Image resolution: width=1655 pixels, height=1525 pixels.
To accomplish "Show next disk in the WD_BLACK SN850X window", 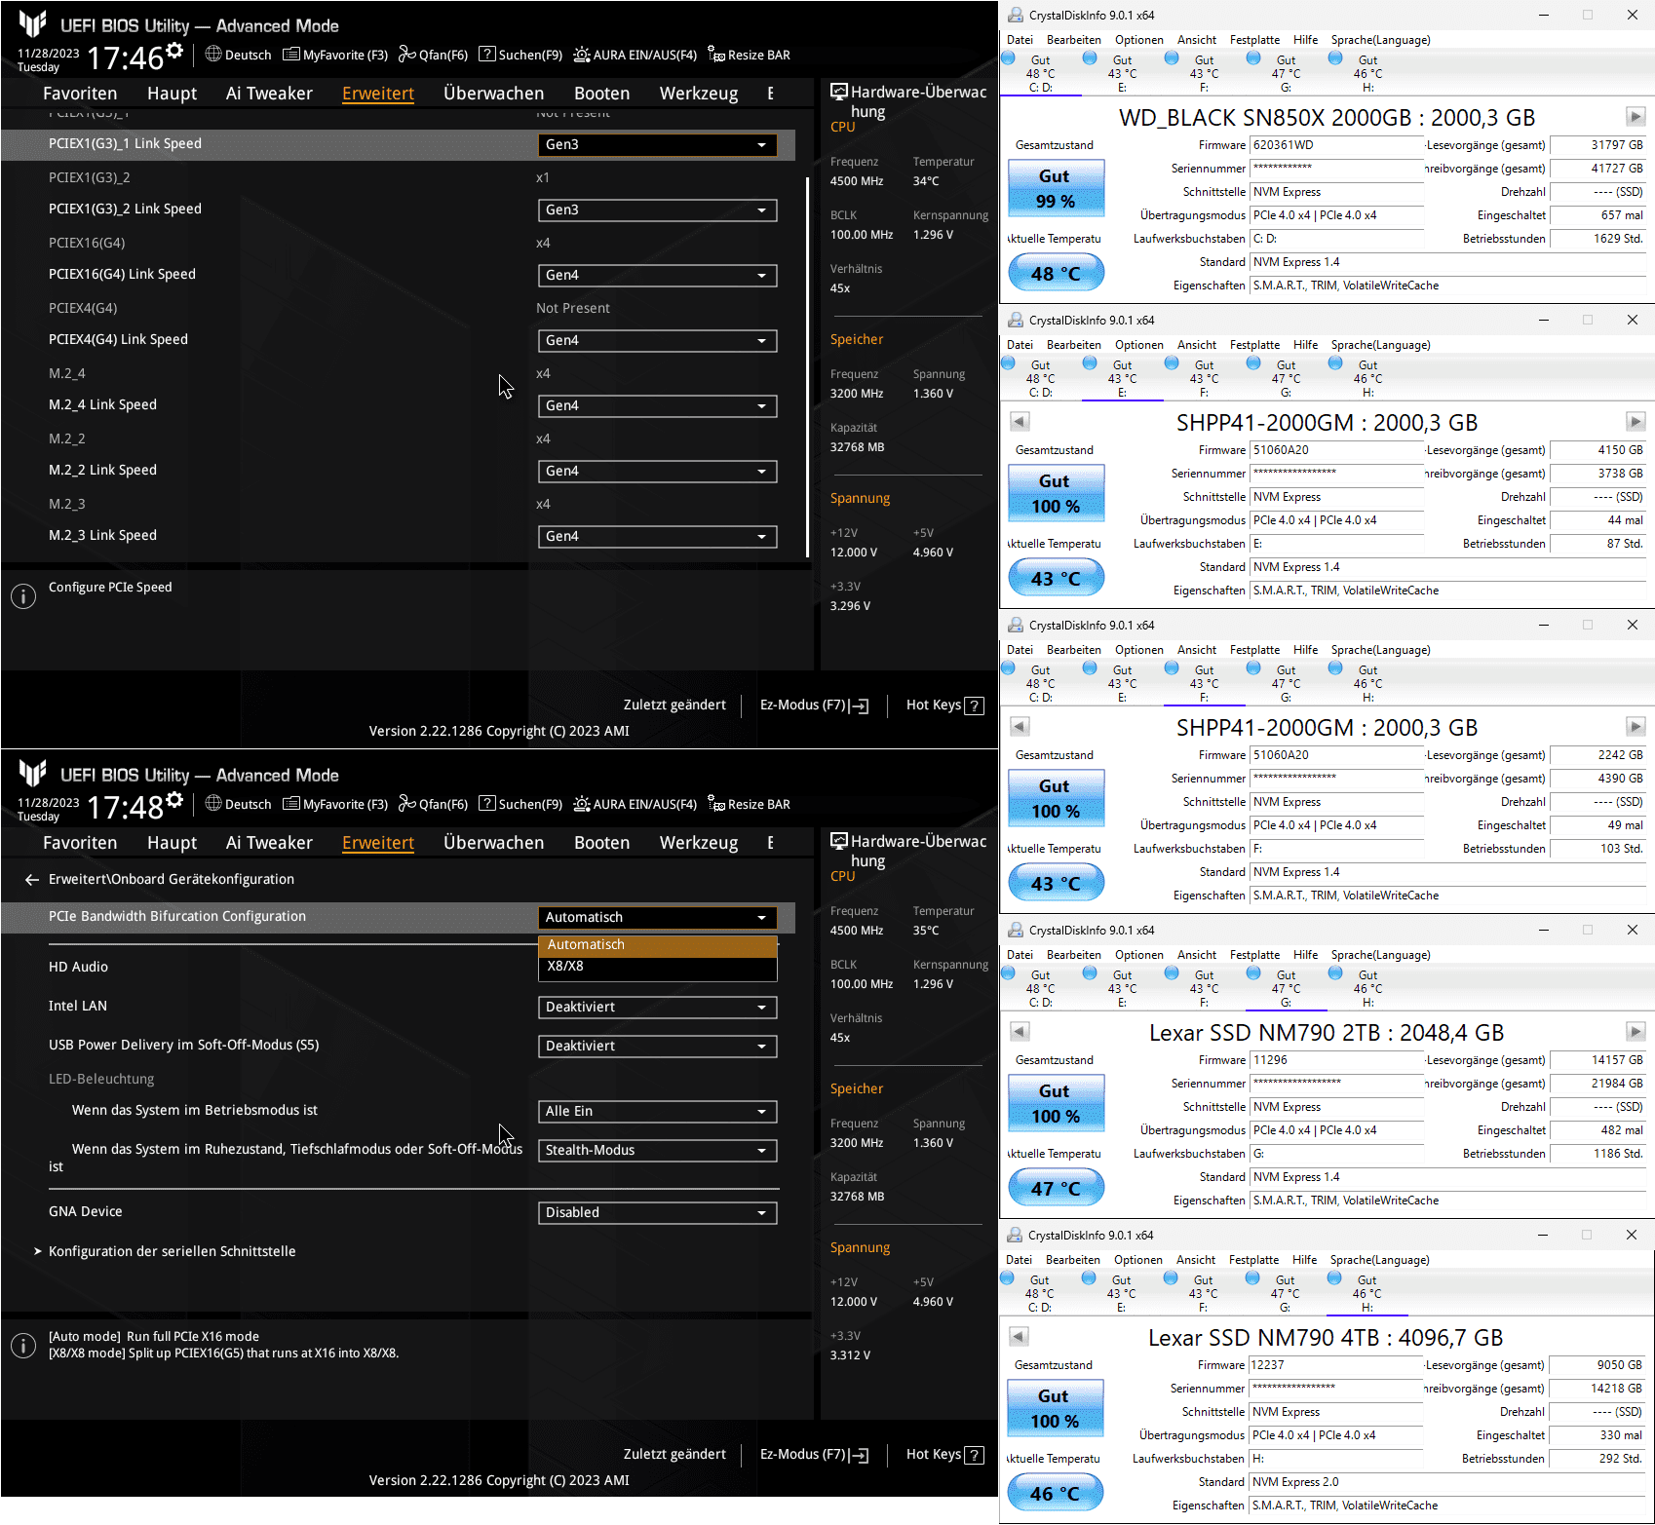I will (1636, 117).
